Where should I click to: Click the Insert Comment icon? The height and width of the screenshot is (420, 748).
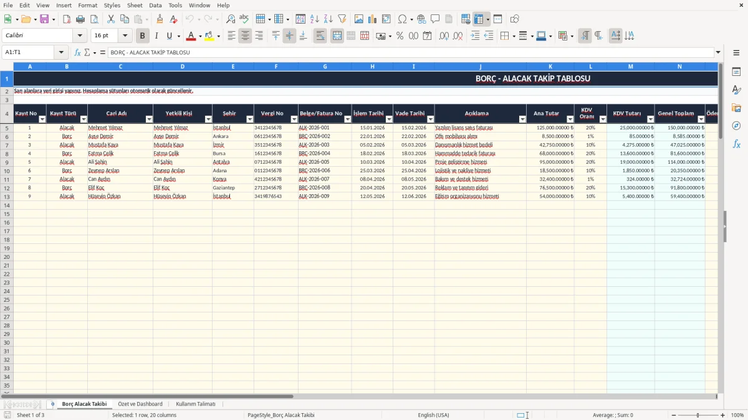(x=436, y=19)
